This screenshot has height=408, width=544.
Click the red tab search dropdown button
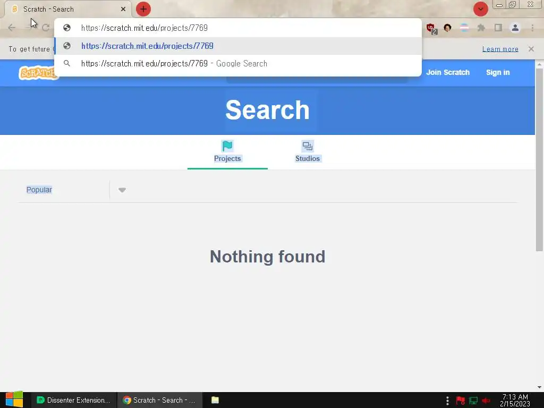click(x=480, y=9)
